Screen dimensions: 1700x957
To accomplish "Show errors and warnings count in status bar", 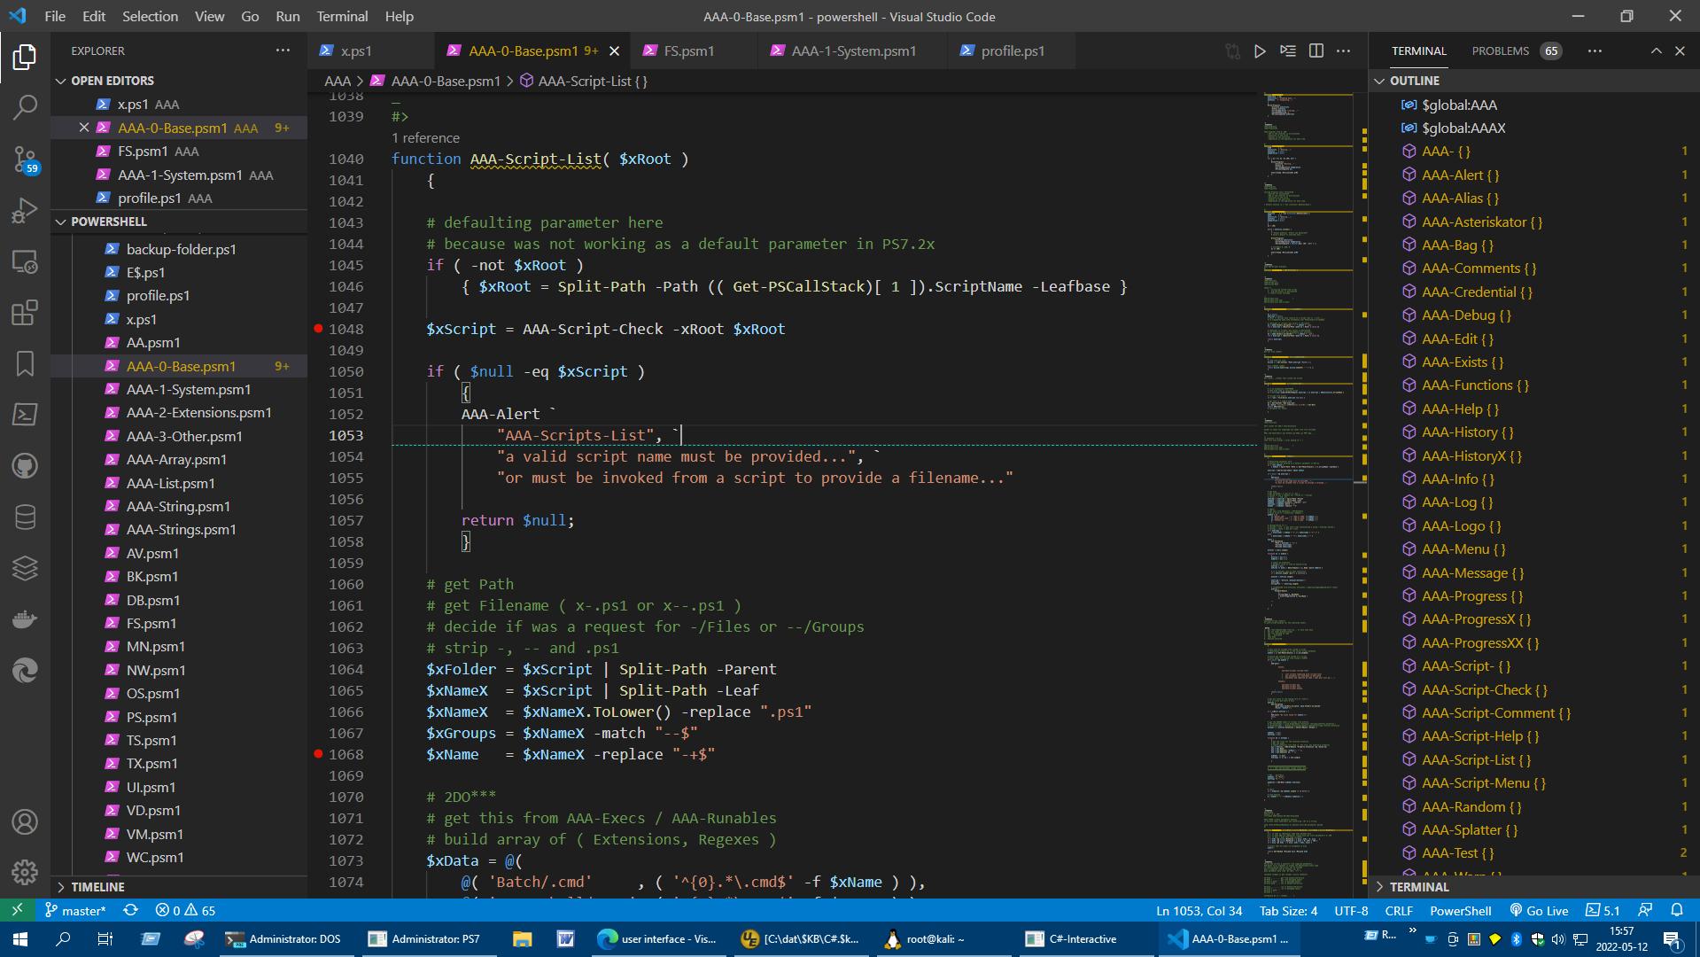I will point(185,911).
